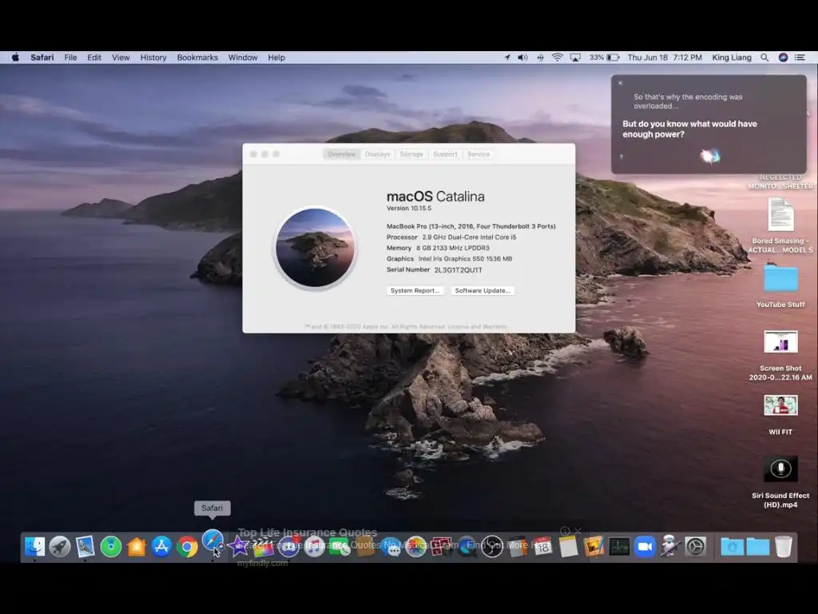Click the battery 33% indicator
The width and height of the screenshot is (818, 614).
pos(604,58)
